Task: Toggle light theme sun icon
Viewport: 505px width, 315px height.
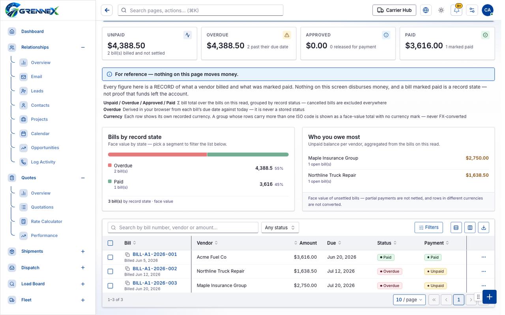Action: pos(441,10)
